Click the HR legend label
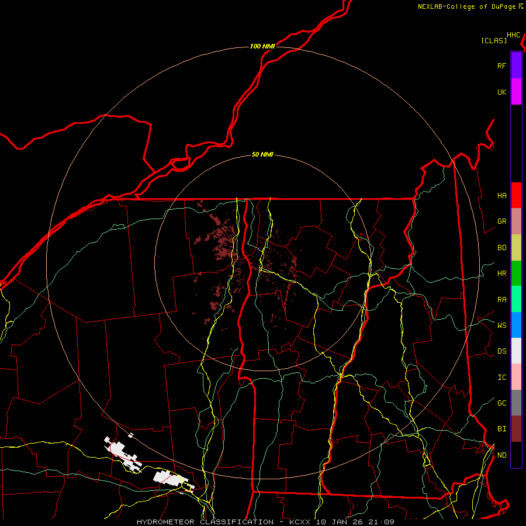The height and width of the screenshot is (526, 526). [x=501, y=274]
